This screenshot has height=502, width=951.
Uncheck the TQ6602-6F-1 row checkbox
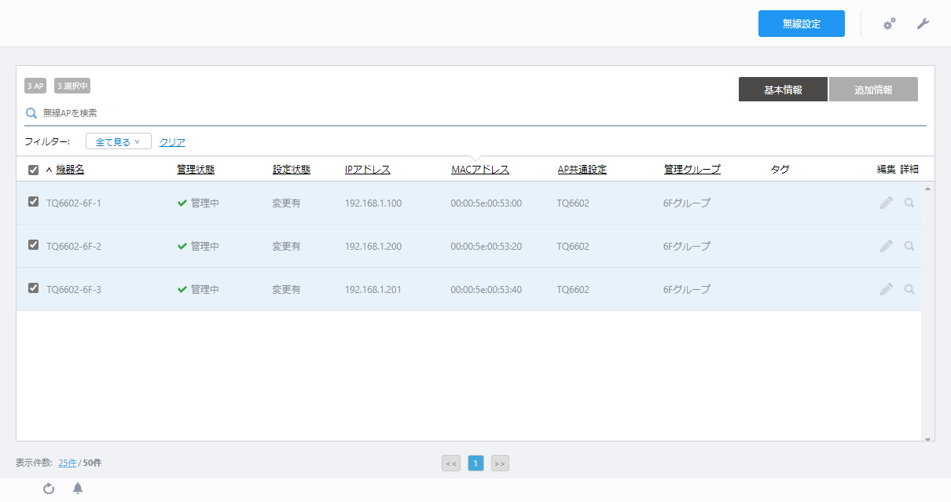point(33,202)
